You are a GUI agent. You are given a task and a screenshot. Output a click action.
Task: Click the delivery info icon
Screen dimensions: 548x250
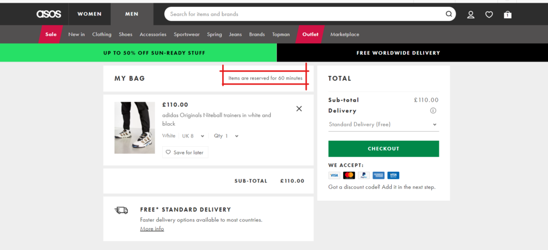point(433,111)
